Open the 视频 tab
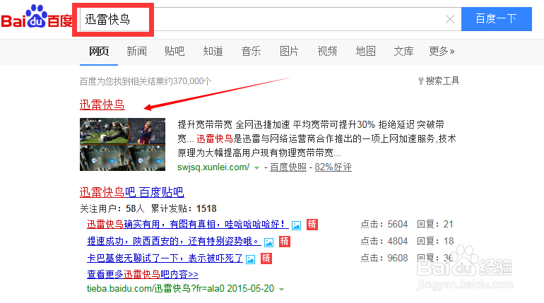The width and height of the screenshot is (544, 303). coord(327,52)
